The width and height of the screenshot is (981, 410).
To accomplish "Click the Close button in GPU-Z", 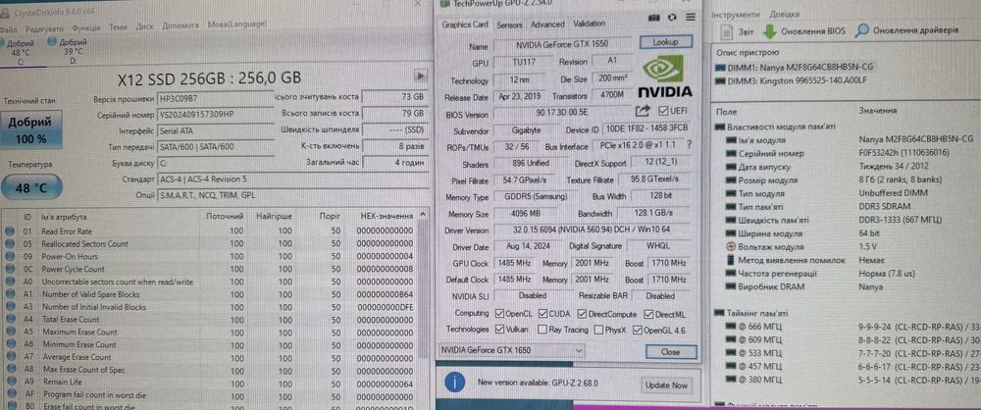I will tap(671, 352).
